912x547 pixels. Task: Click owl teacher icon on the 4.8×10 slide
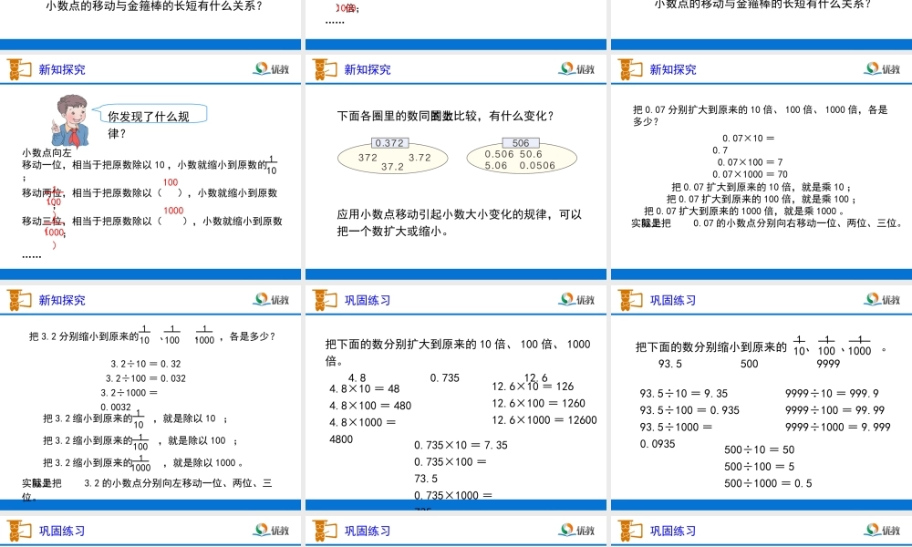pos(325,300)
